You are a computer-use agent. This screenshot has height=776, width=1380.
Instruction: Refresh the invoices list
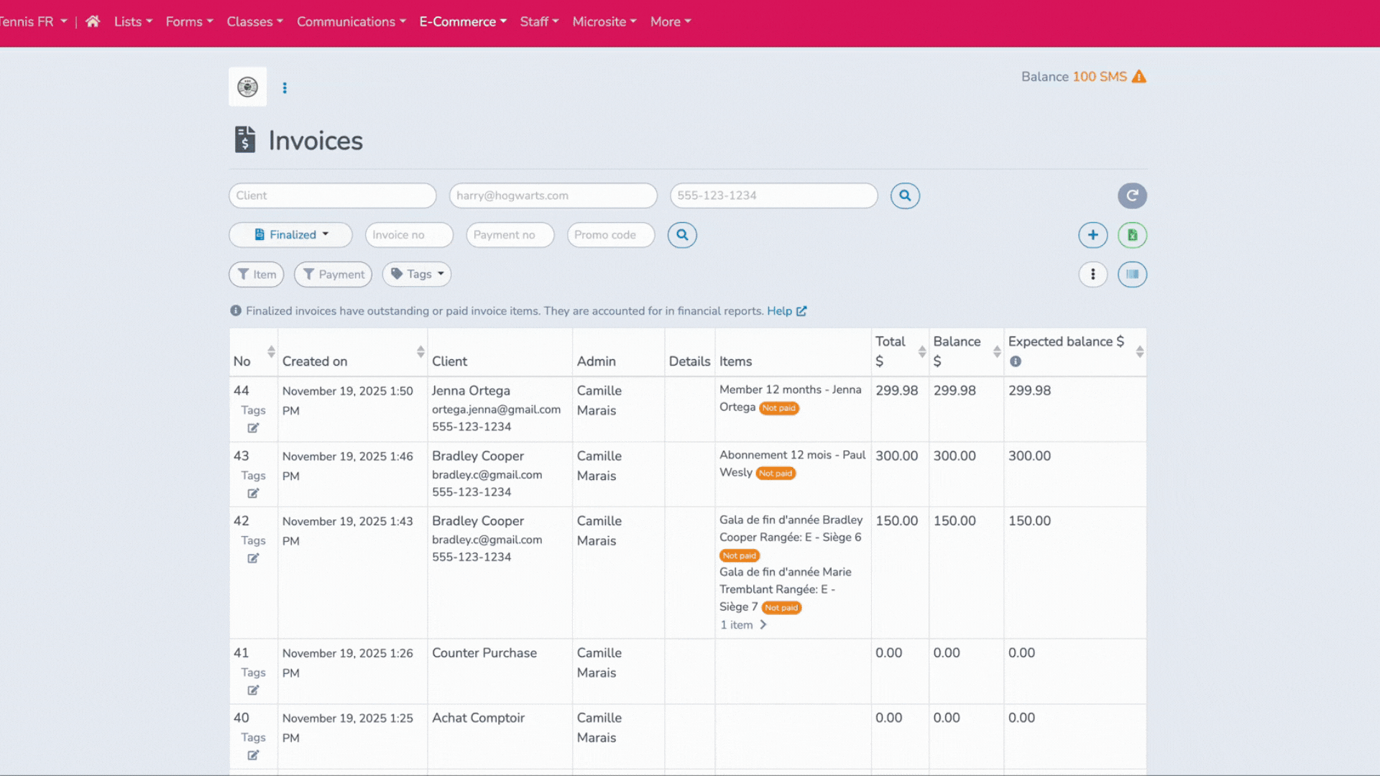click(1132, 195)
